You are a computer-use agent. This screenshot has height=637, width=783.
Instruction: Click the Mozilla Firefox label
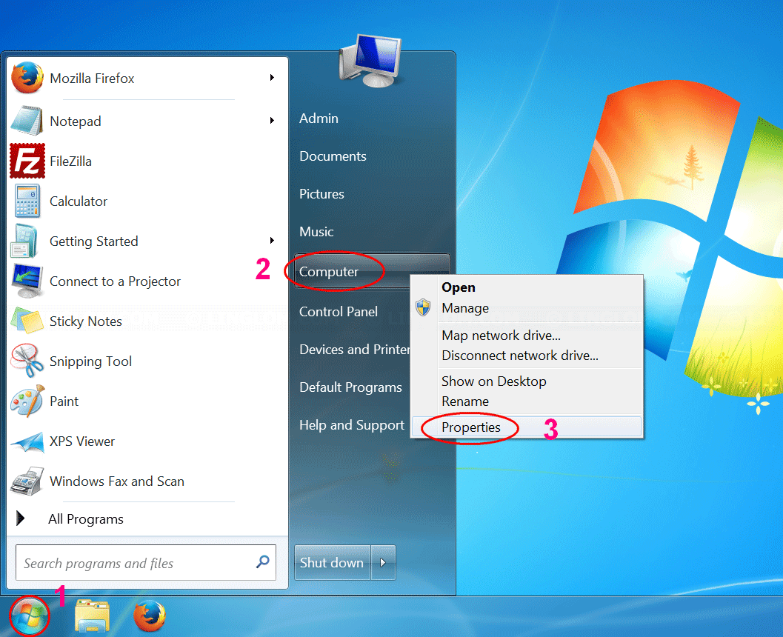[92, 79]
